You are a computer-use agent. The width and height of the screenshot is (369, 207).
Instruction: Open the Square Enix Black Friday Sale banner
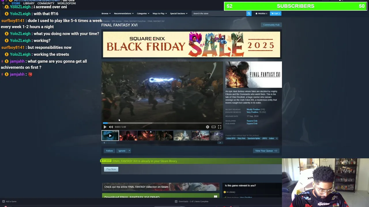coord(191,44)
